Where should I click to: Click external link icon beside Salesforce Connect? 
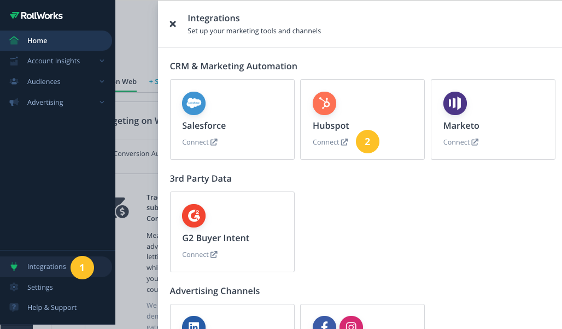(214, 142)
